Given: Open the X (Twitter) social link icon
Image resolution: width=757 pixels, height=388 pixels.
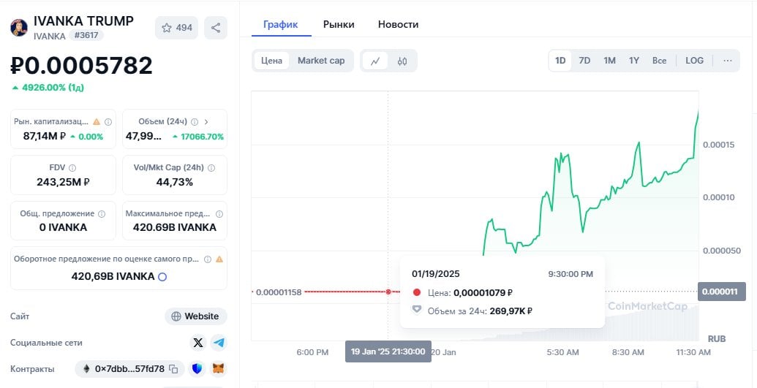Looking at the screenshot, I should (198, 343).
